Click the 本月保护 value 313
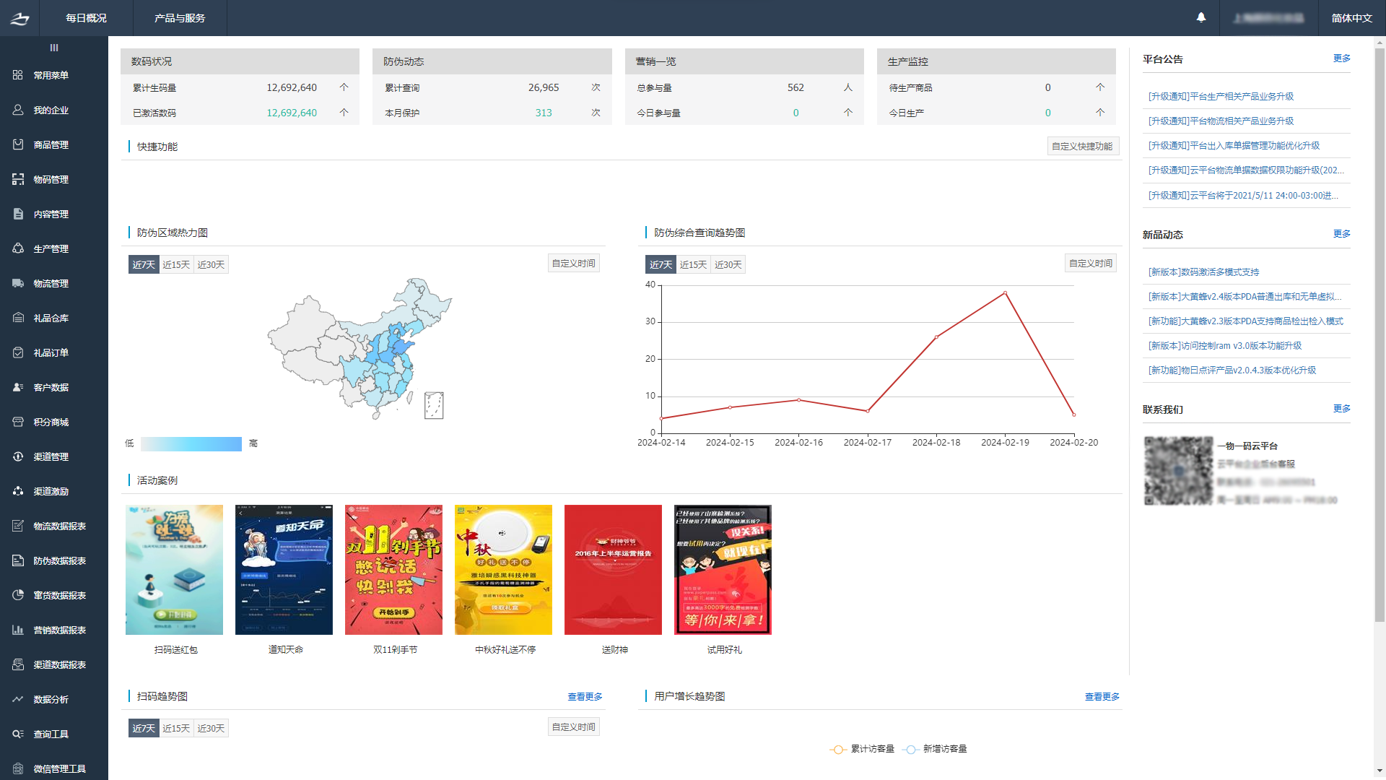Viewport: 1386px width, 780px height. [x=544, y=113]
